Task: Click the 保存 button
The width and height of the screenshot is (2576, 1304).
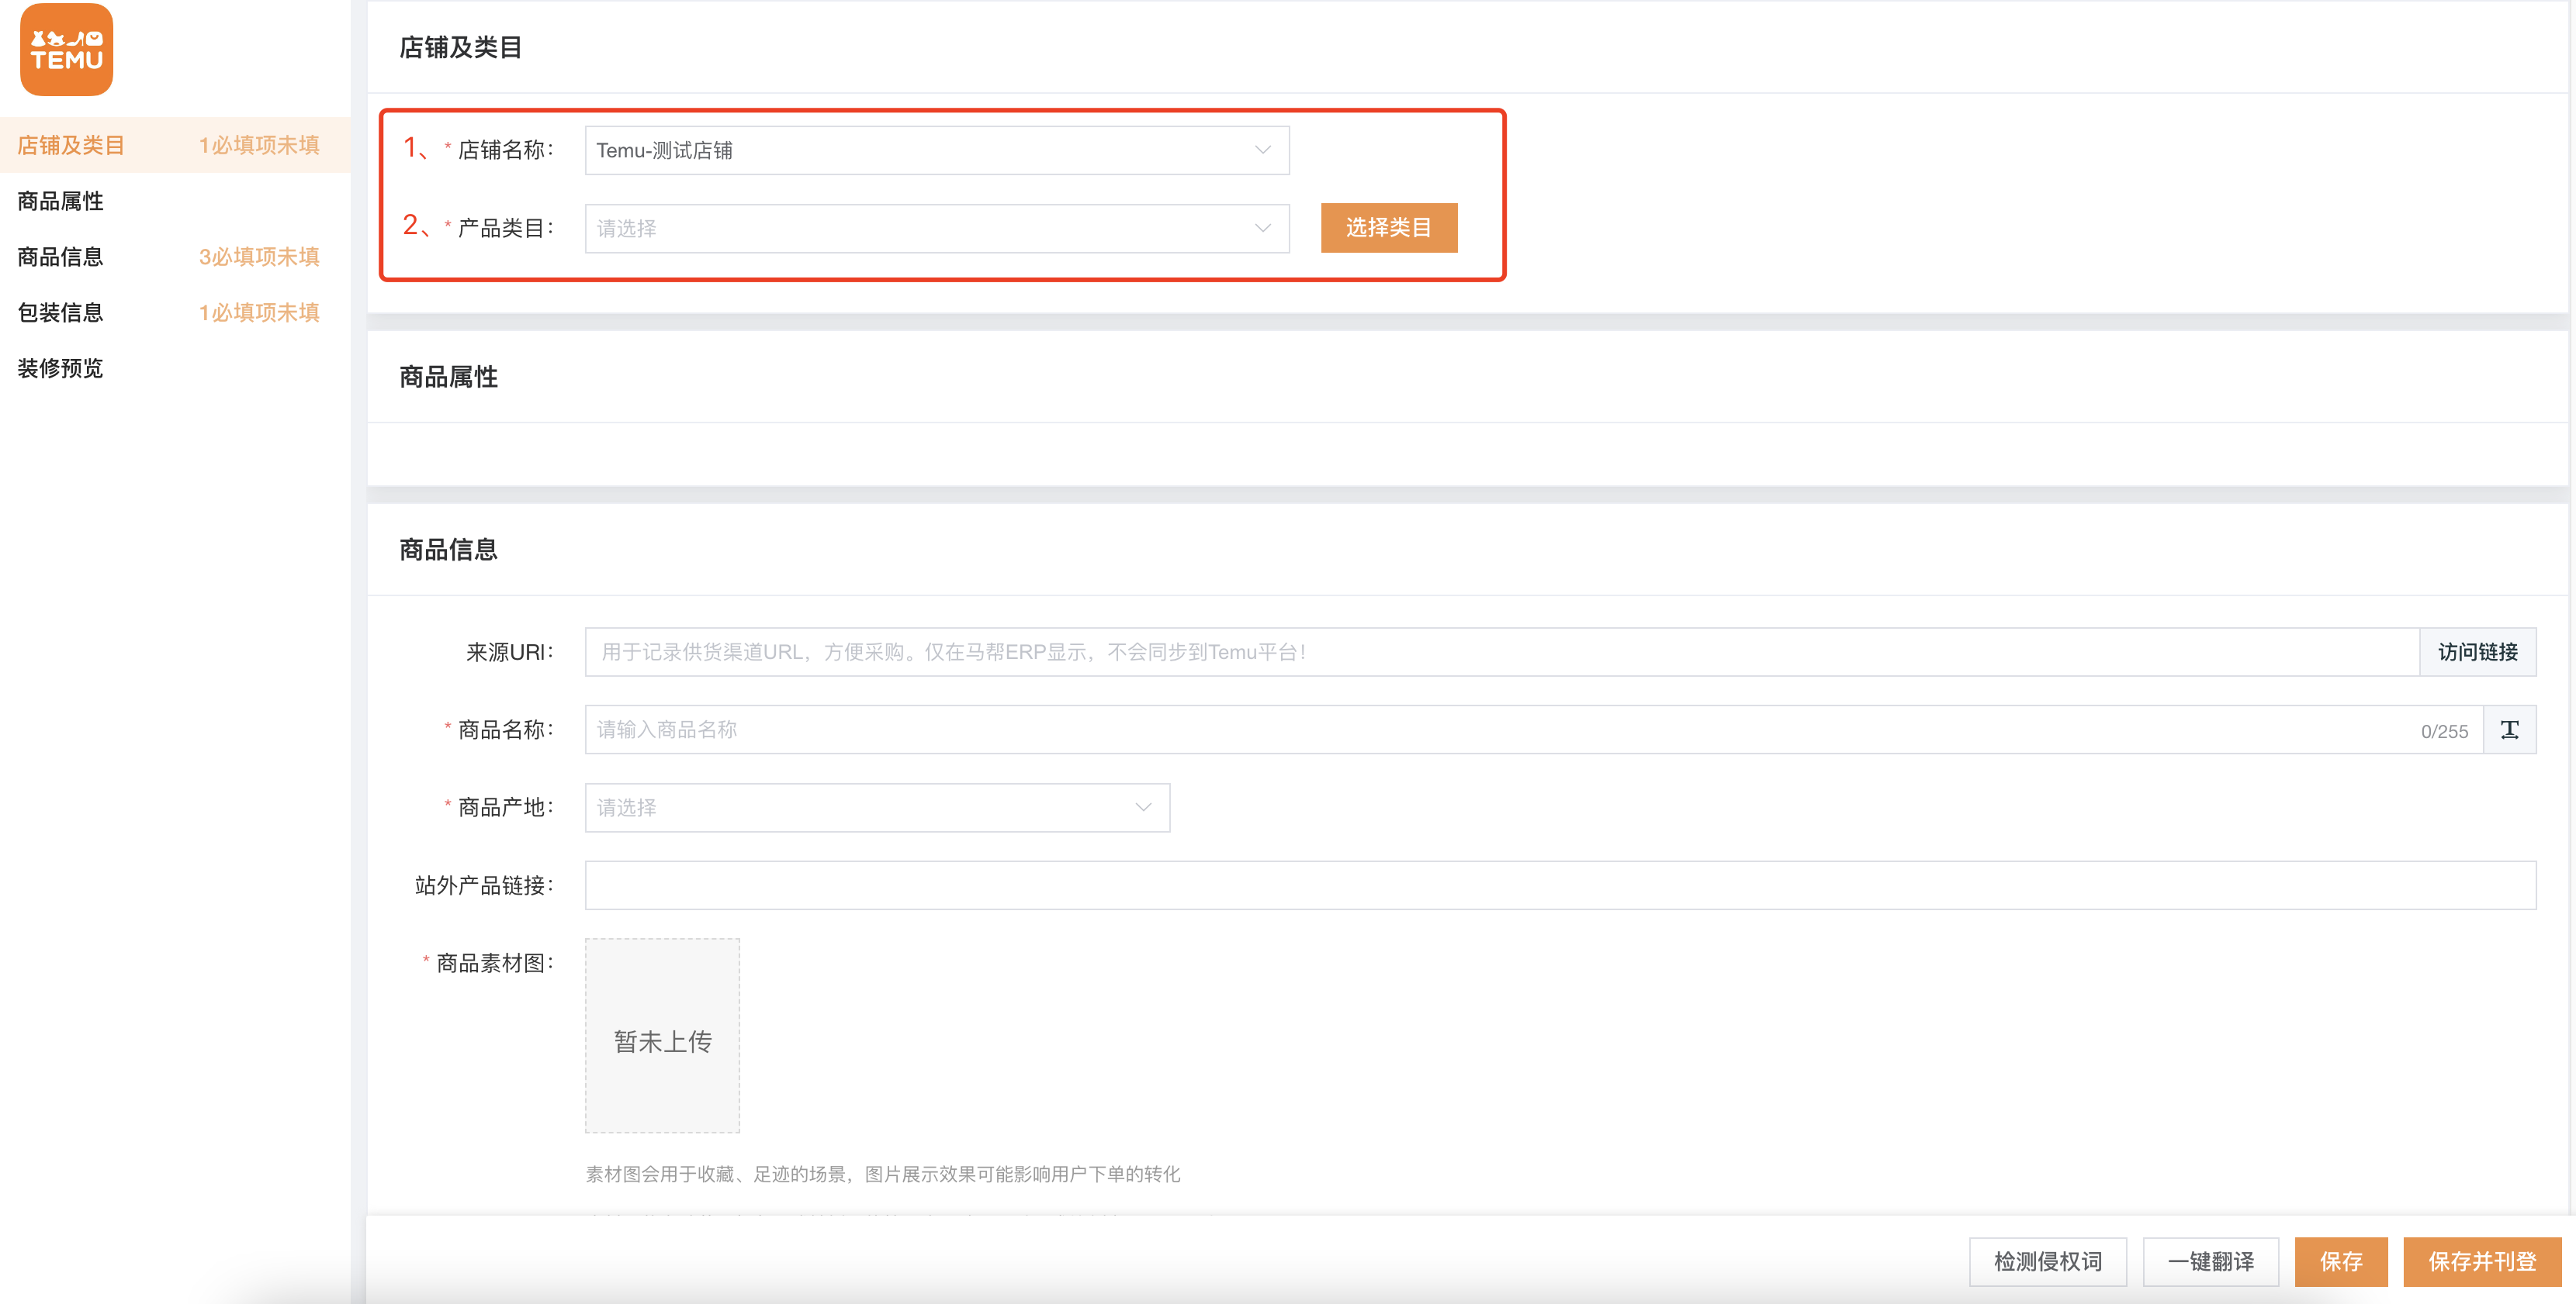Action: coord(2340,1261)
